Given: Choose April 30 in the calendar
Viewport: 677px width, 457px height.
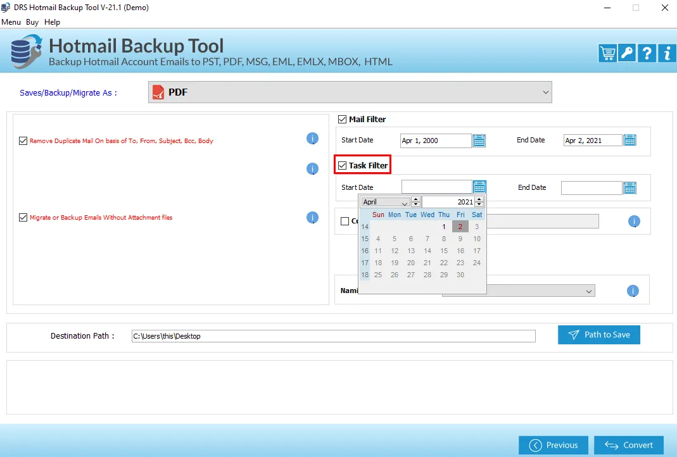Looking at the screenshot, I should click(x=460, y=275).
